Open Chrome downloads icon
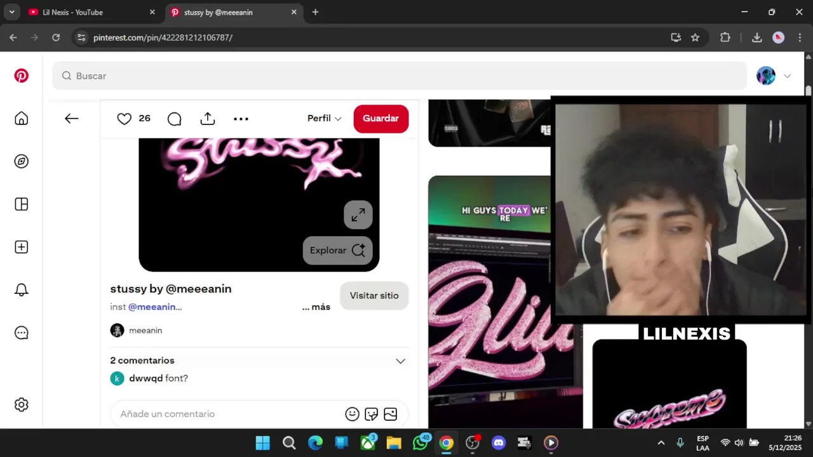The height and width of the screenshot is (457, 813). 756,37
